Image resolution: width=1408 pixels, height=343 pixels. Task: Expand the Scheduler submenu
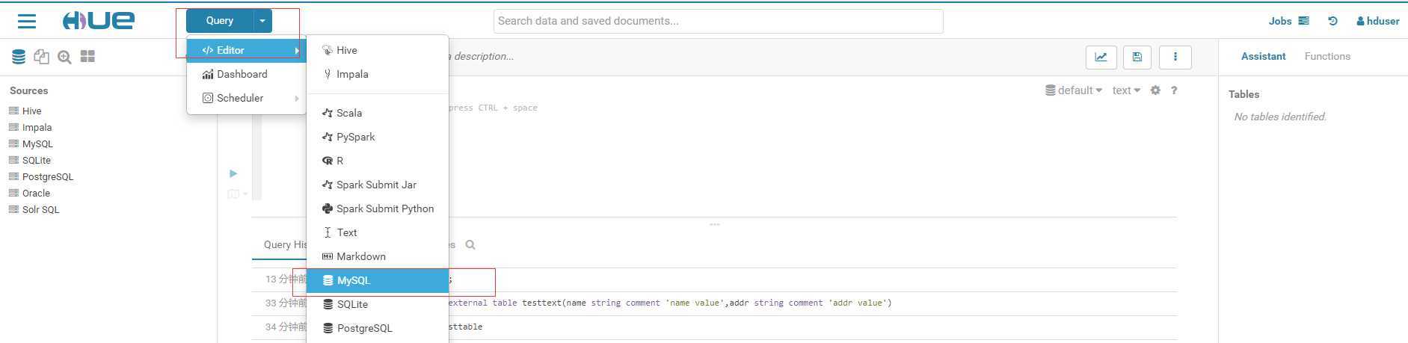tap(246, 98)
